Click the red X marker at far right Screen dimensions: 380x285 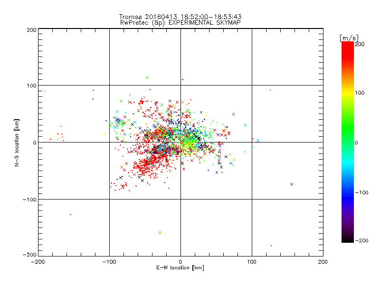[292, 184]
